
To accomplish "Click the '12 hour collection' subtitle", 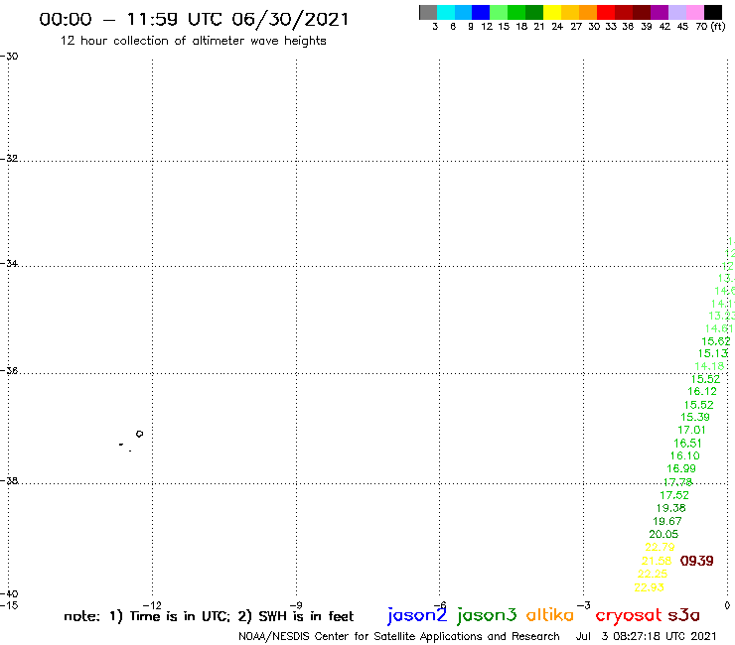I will tap(193, 41).
